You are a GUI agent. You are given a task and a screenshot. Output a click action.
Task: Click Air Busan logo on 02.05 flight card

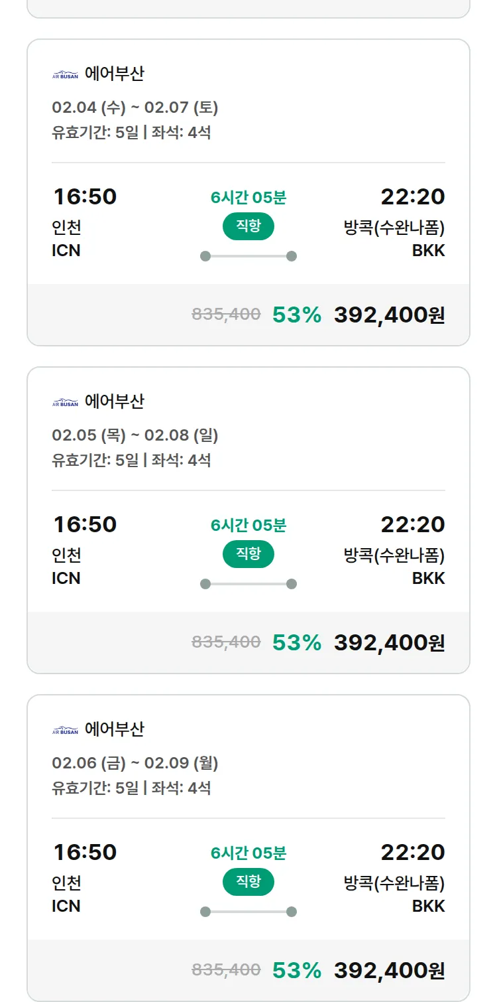[x=65, y=403]
